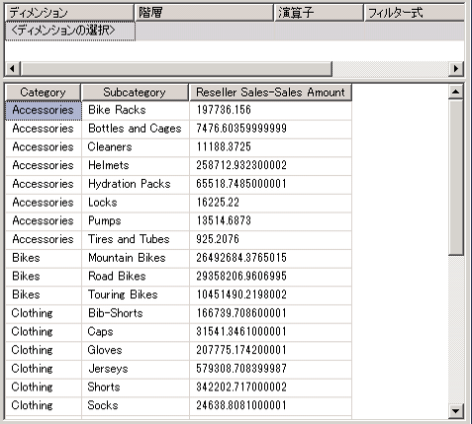Click the Category column header
Screen dimensions: 472x424
click(x=43, y=92)
